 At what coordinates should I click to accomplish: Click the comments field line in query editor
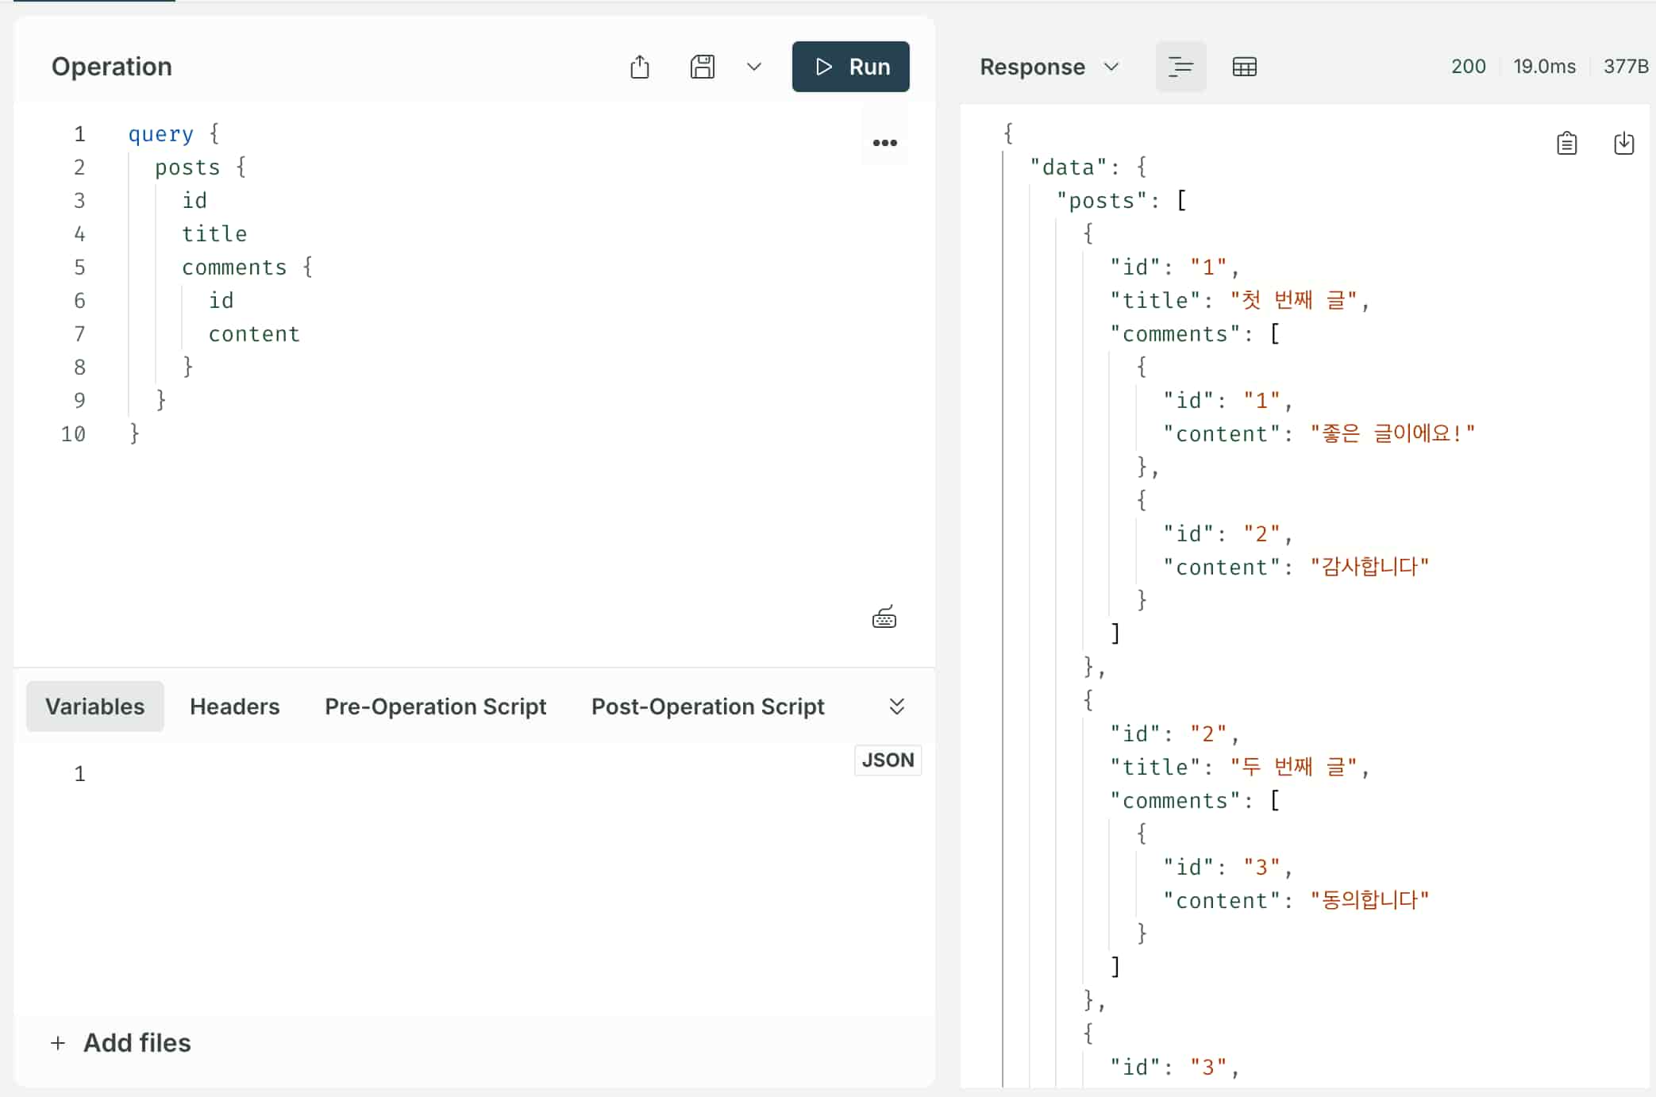click(234, 268)
